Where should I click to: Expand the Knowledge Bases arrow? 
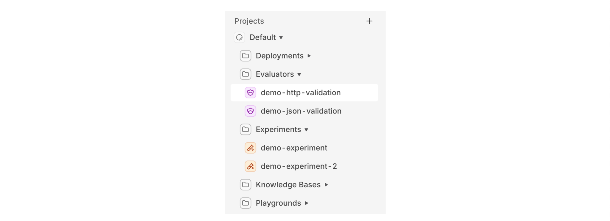(x=326, y=185)
